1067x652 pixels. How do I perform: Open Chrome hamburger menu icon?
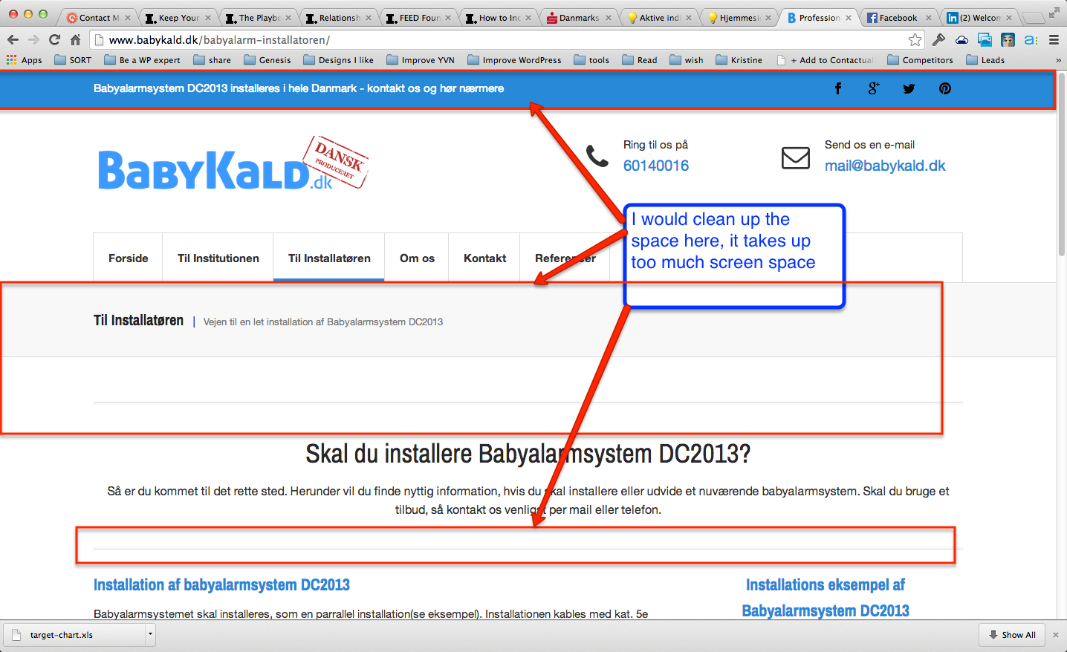click(1054, 40)
